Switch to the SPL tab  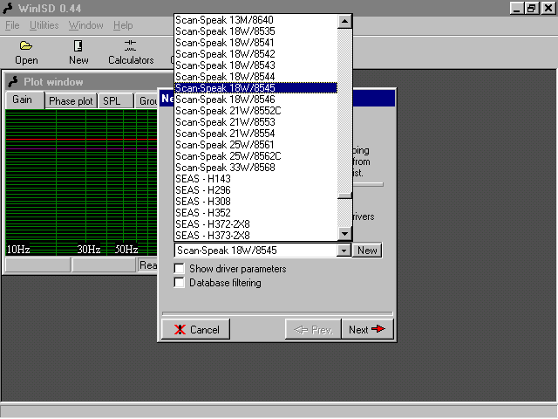116,101
